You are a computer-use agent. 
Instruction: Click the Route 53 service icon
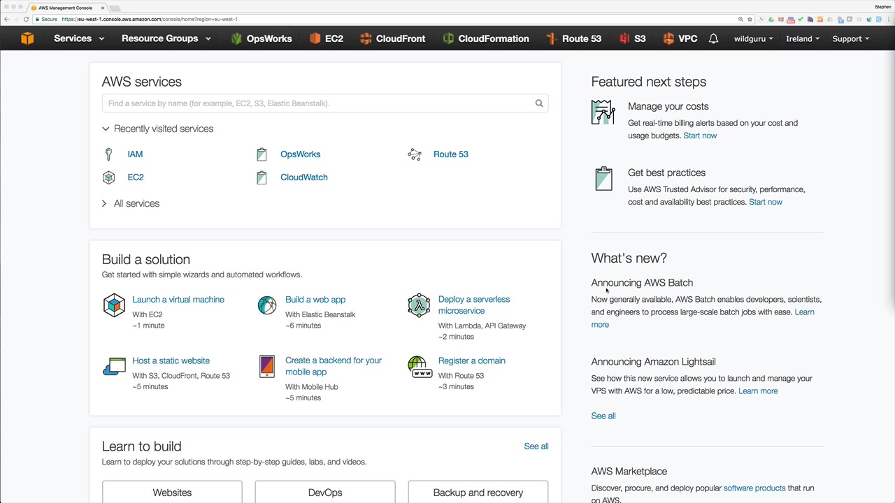tap(415, 154)
